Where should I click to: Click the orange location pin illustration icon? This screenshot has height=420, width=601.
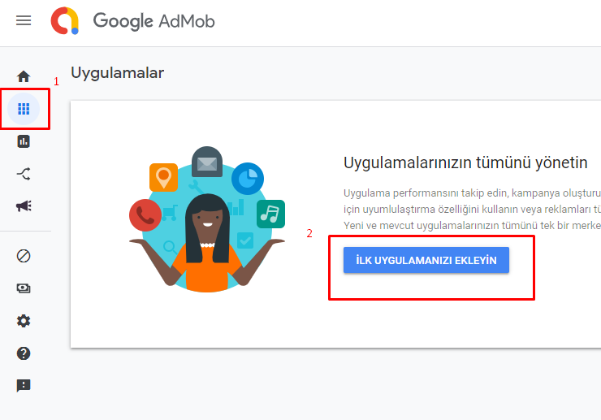click(x=164, y=177)
